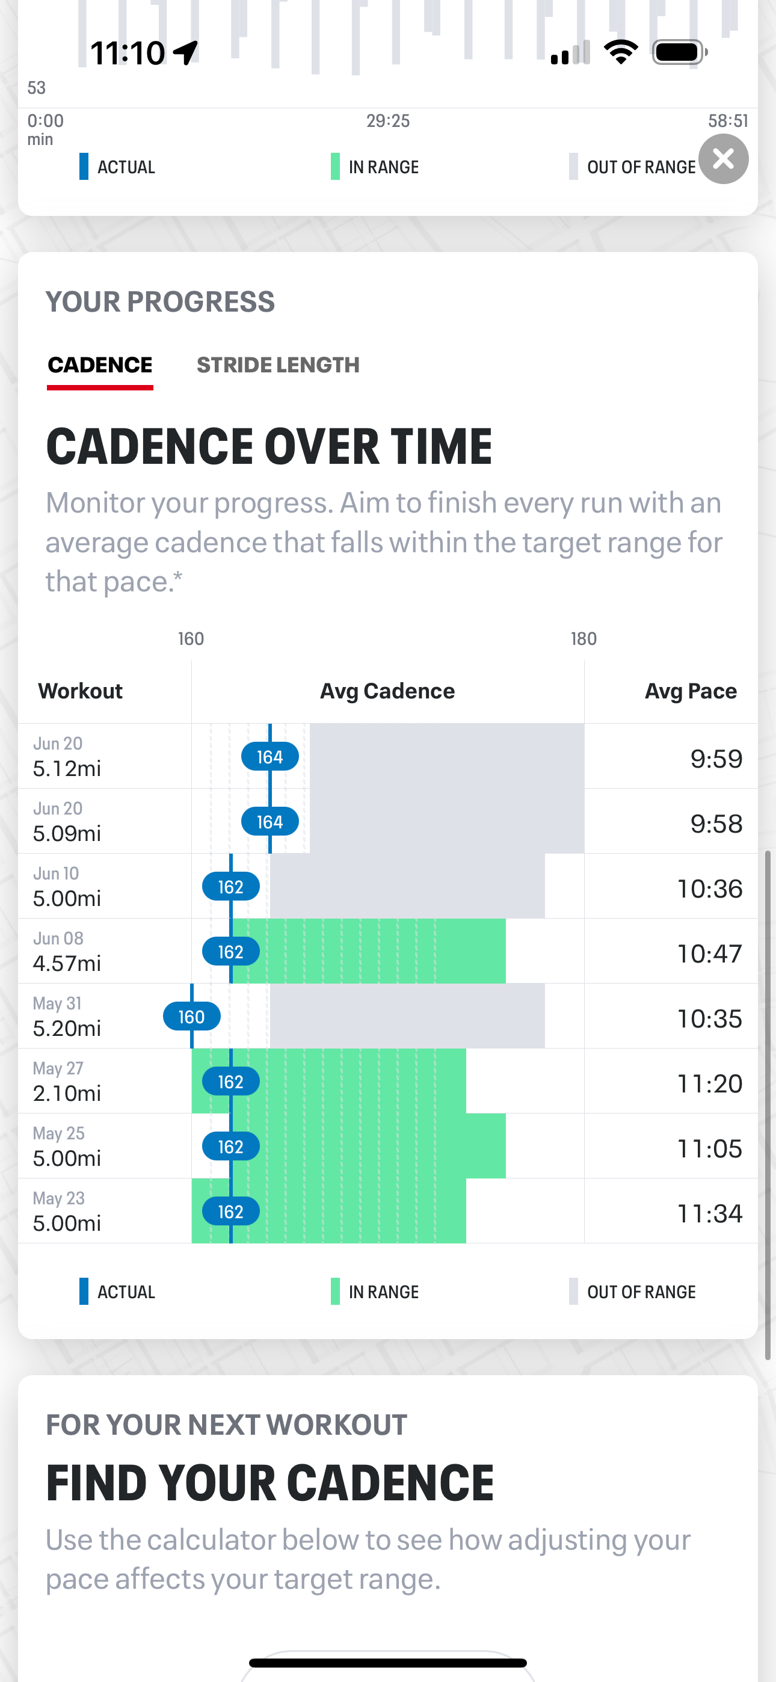Tap the 164 cadence badge for 5.09mi run
The image size is (776, 1682).
coord(269,821)
